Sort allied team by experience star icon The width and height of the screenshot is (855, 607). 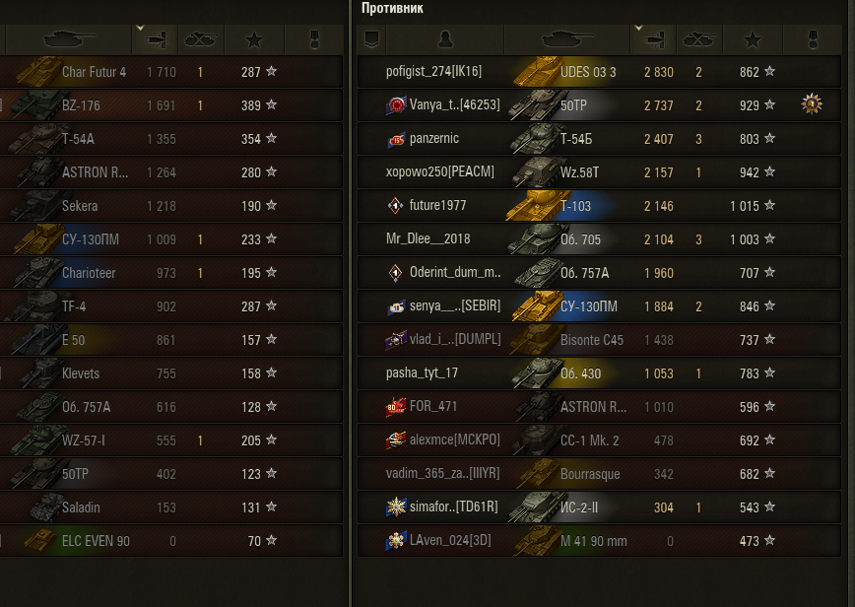254,39
